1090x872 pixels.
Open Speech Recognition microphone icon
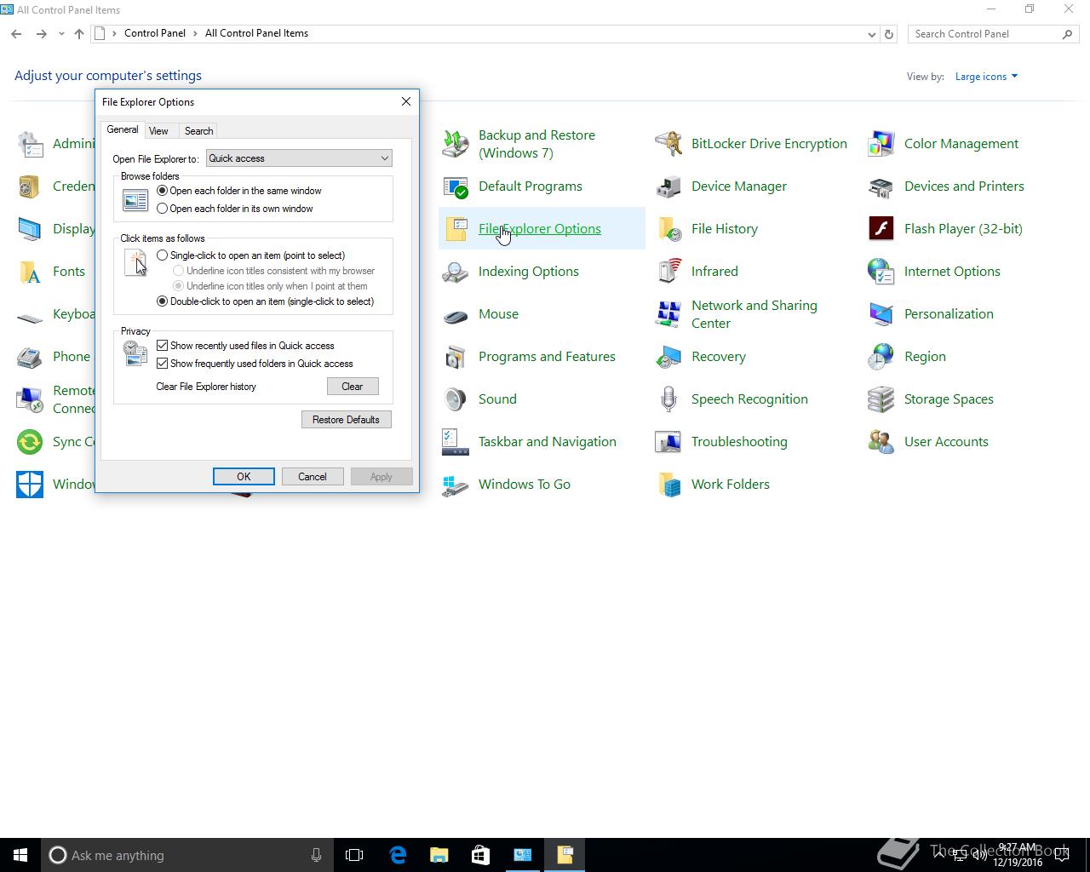(668, 399)
